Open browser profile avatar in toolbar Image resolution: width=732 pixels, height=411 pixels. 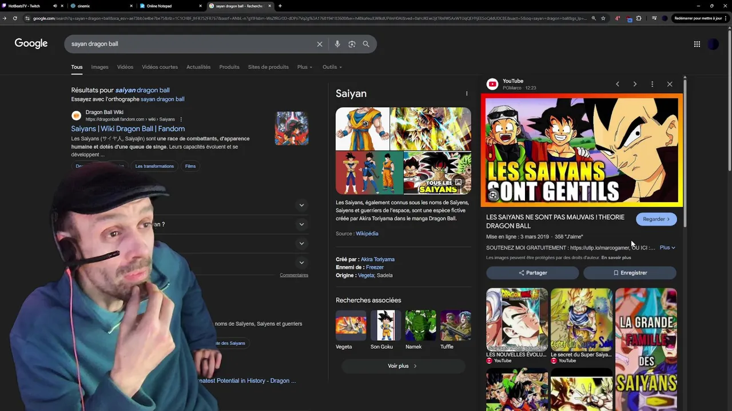(665, 18)
